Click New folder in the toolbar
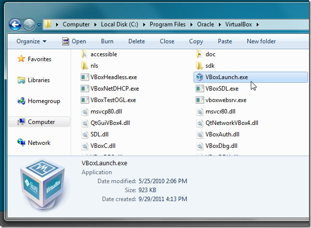Image resolution: width=311 pixels, height=228 pixels. pos(261,41)
